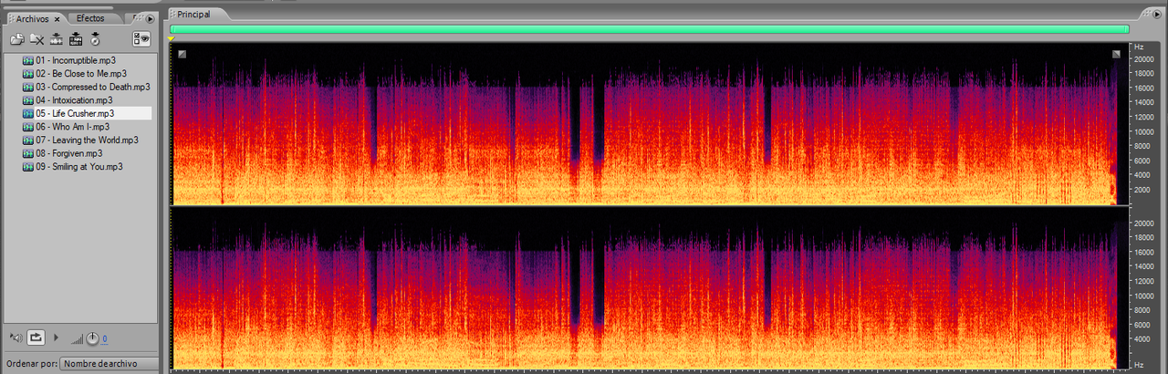Image resolution: width=1168 pixels, height=374 pixels.
Task: Close the Archivos tab with its x
Action: (x=57, y=18)
